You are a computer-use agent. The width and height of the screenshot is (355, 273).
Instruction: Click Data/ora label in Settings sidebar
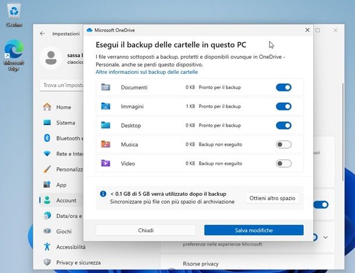tap(69, 216)
